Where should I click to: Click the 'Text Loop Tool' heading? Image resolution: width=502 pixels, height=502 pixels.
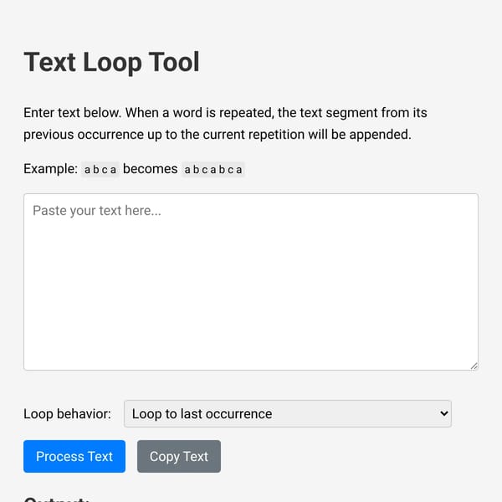112,62
